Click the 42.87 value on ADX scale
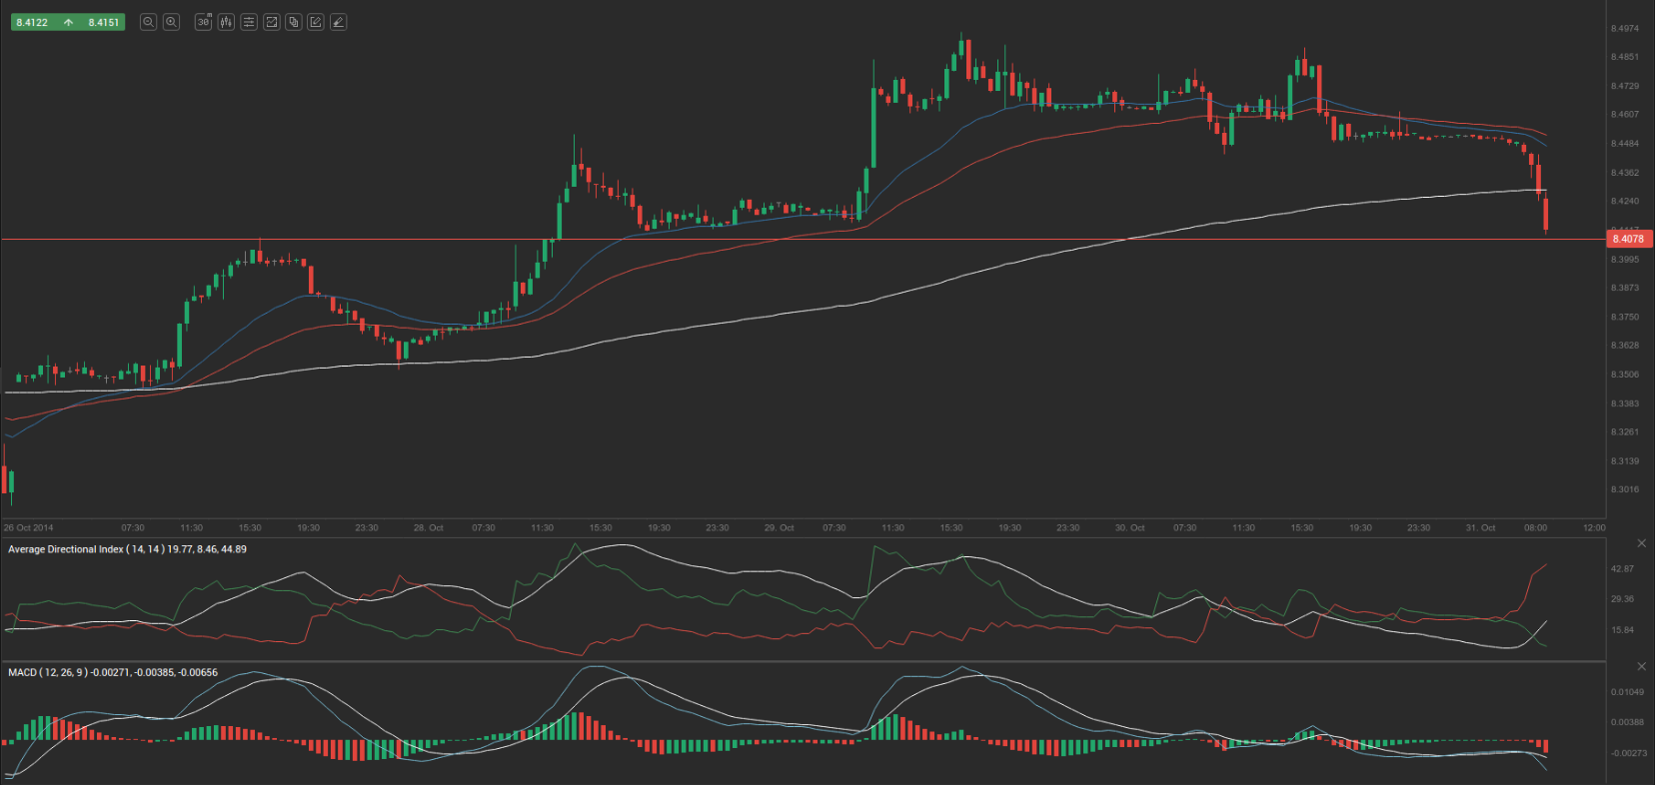The height and width of the screenshot is (785, 1655). (x=1622, y=568)
